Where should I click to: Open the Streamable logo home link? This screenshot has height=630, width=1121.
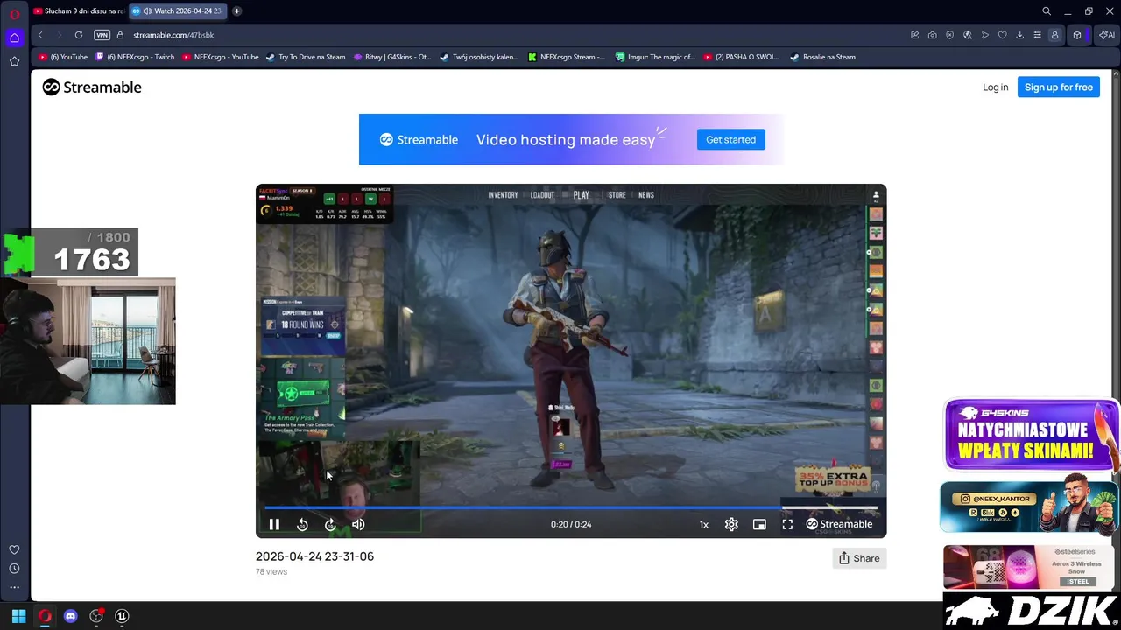pyautogui.click(x=92, y=87)
